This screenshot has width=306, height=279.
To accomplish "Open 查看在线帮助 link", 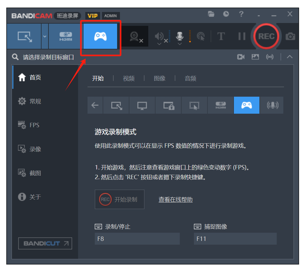I will click(175, 200).
